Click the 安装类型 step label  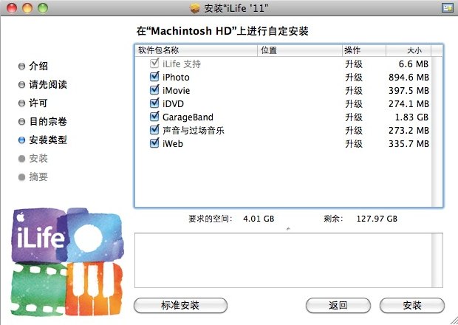[48, 140]
